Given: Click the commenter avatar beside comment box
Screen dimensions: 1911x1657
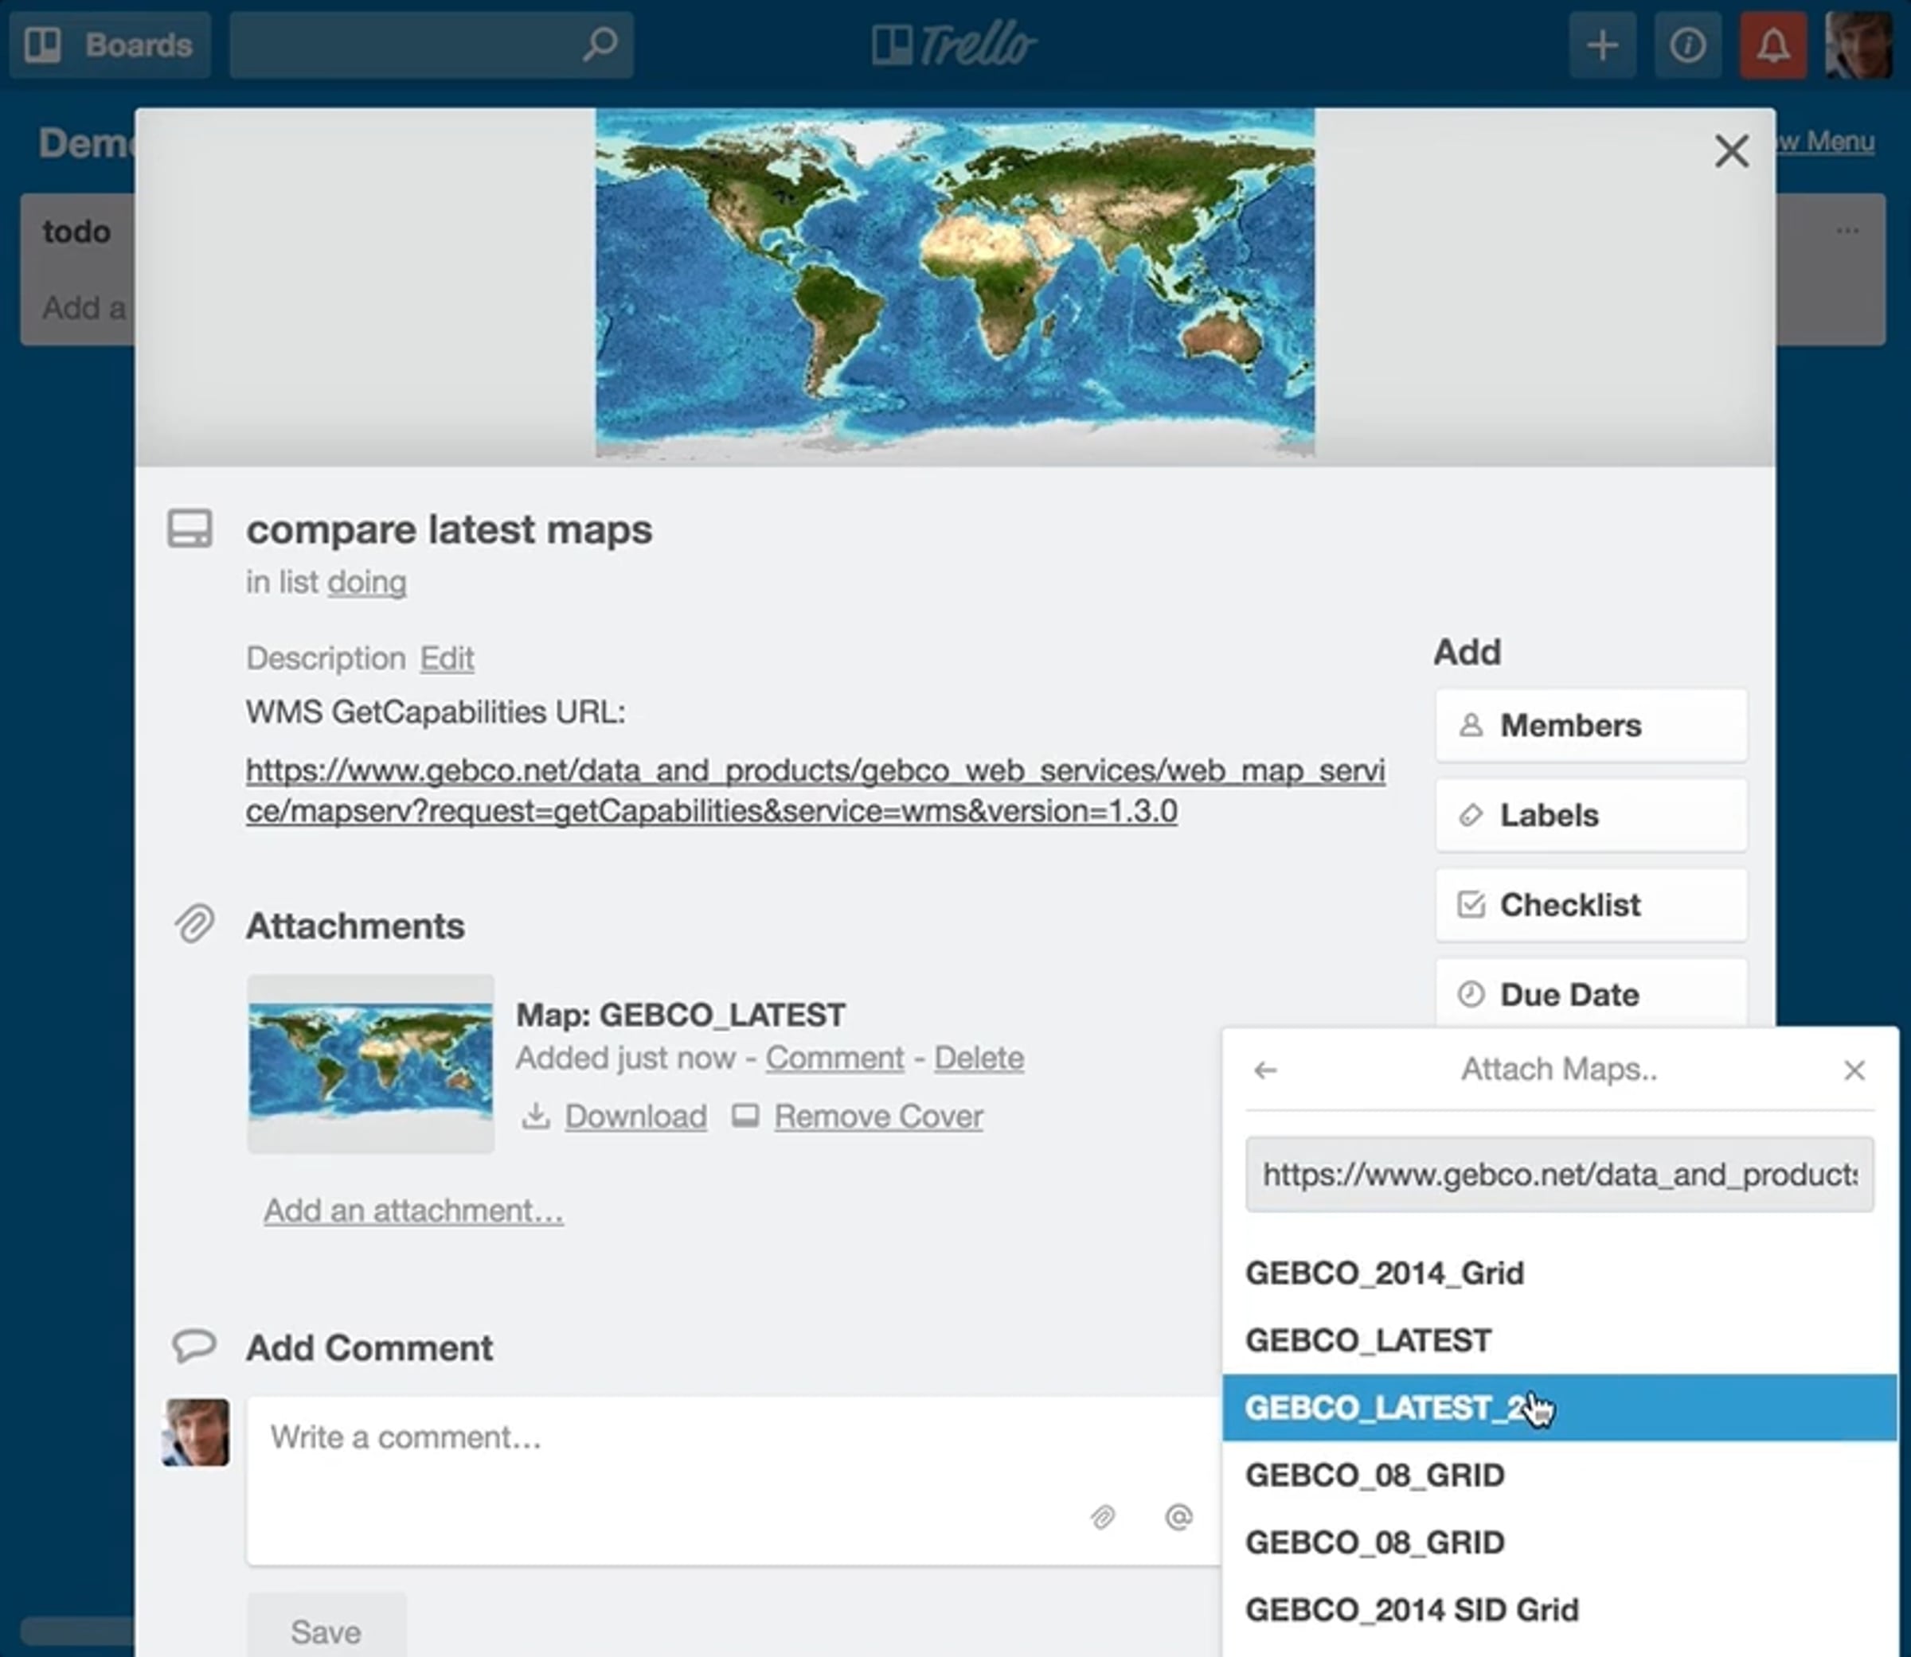Looking at the screenshot, I should click(x=196, y=1433).
